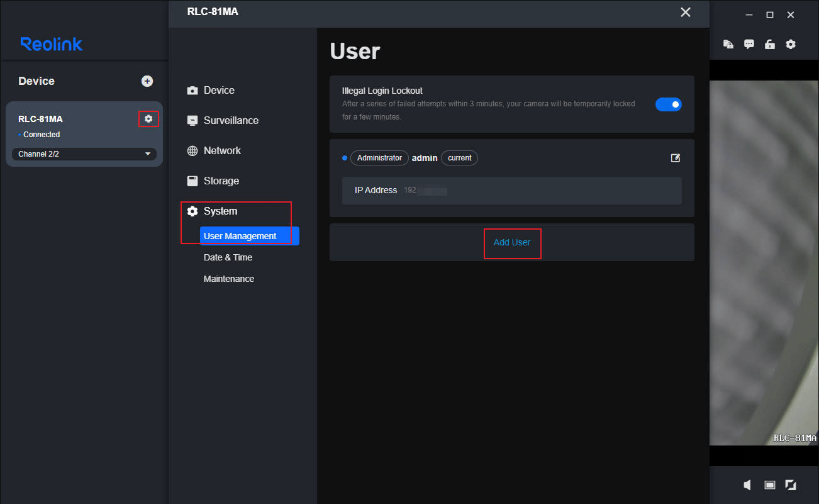Click the speaker volume icon

[x=747, y=484]
